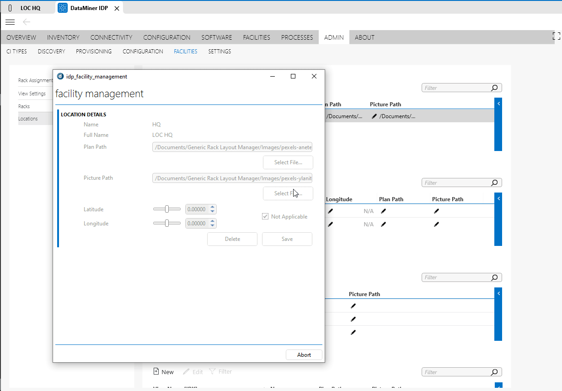Viewport: 562px width, 391px height.
Task: Switch to the PROVISIONING subtab
Action: pyautogui.click(x=94, y=52)
